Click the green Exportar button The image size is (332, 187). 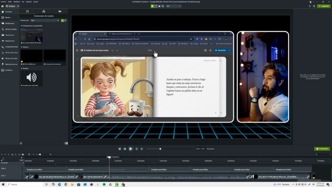(x=324, y=6)
